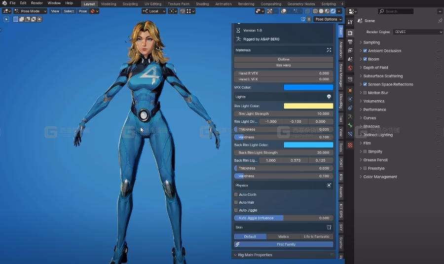Expand the Depth of Field panel

click(x=375, y=68)
